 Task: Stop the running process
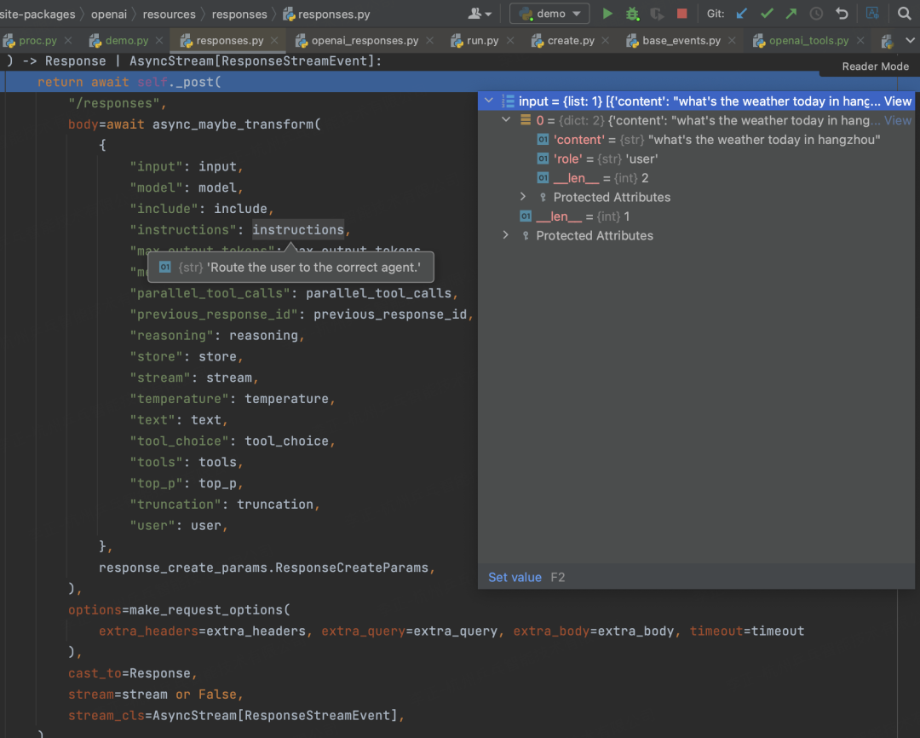tap(681, 14)
